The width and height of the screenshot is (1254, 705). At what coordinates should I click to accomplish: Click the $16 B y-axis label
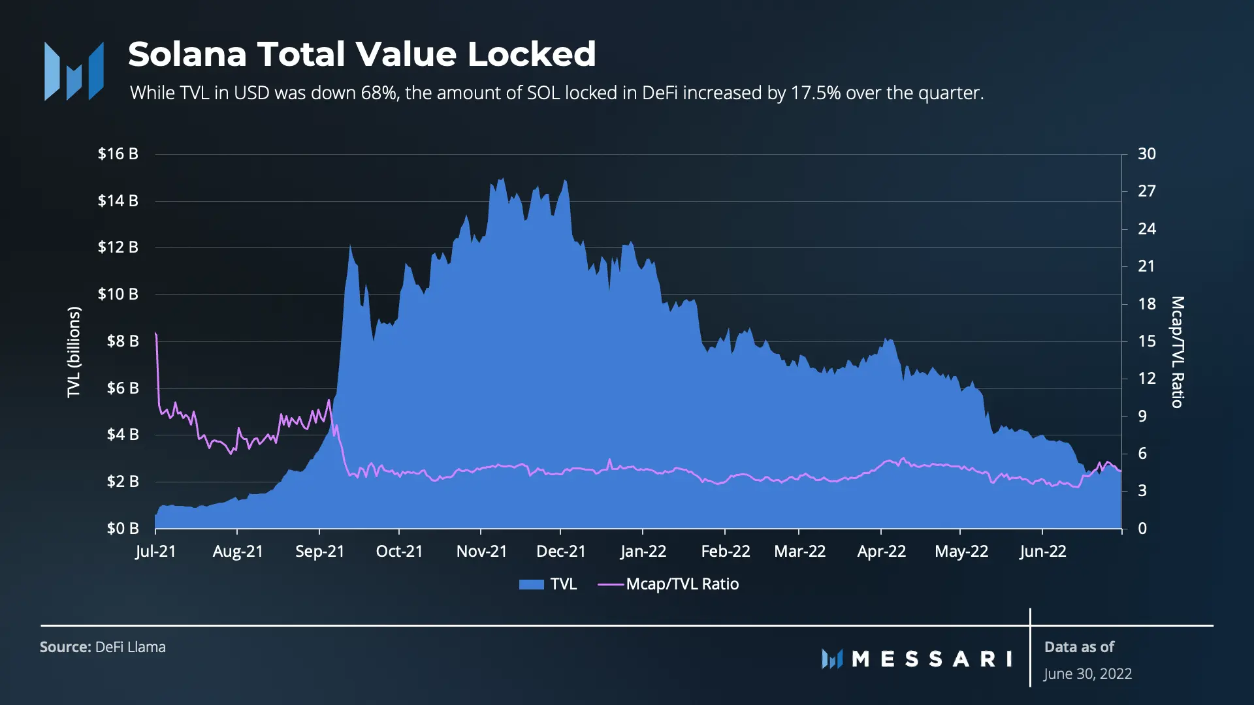click(118, 154)
